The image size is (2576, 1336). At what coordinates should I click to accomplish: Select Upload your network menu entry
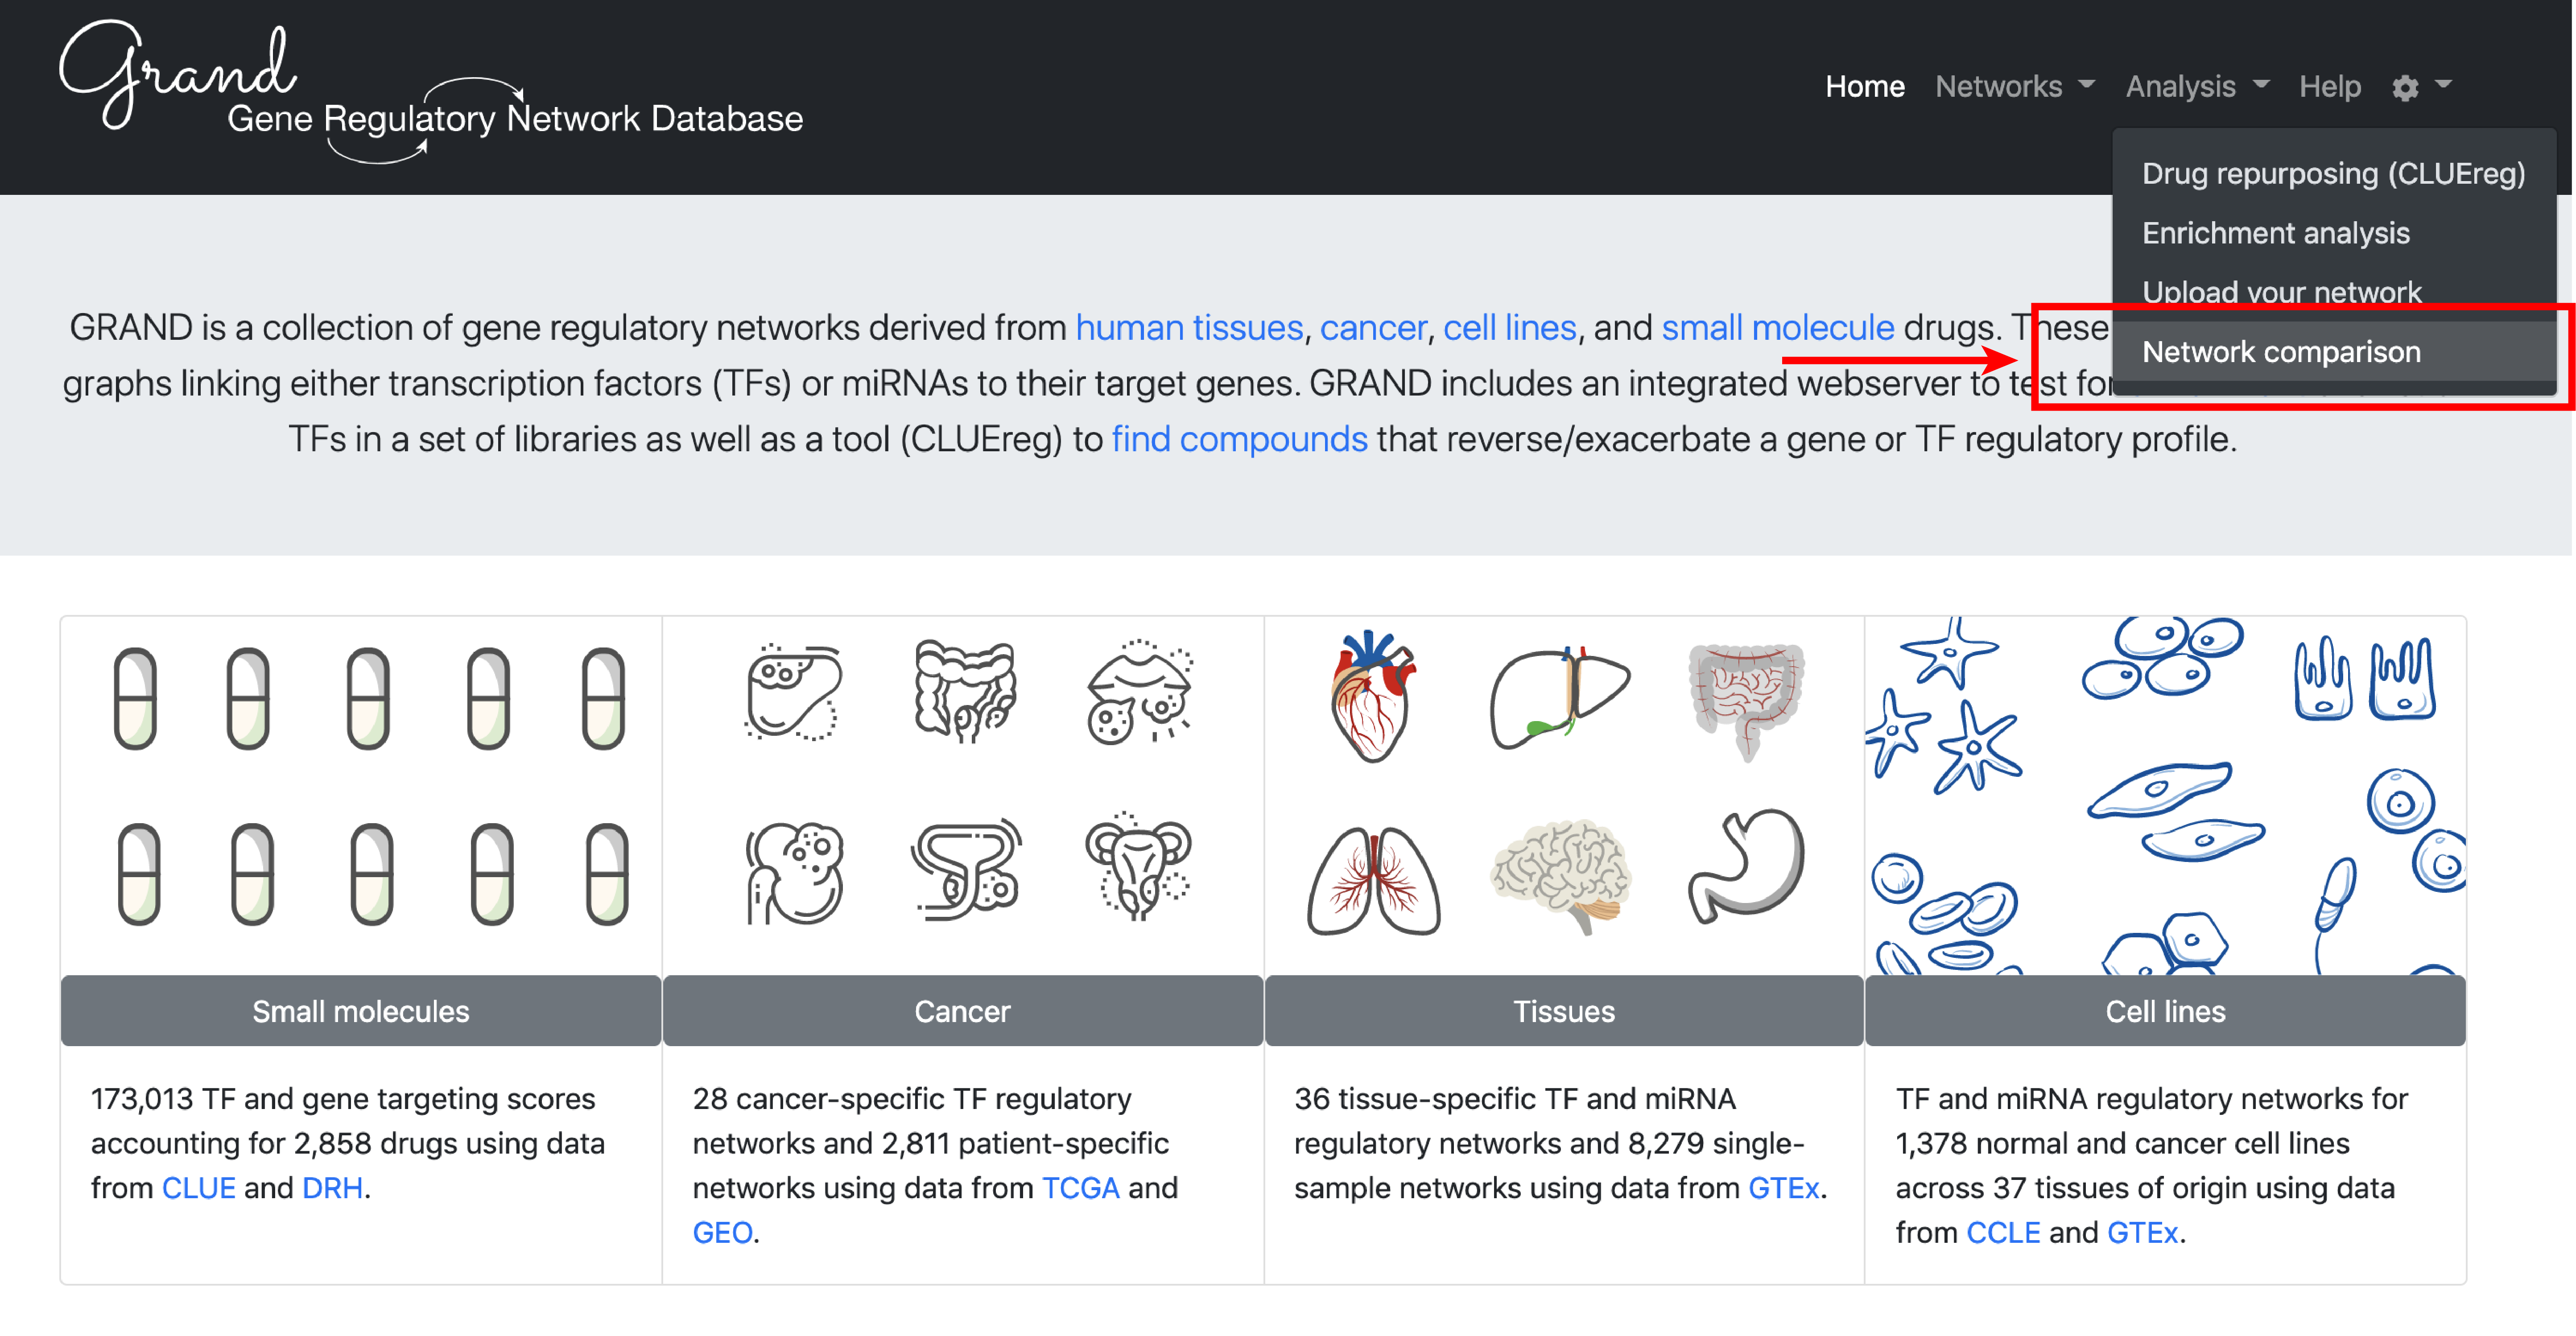pos(2334,292)
